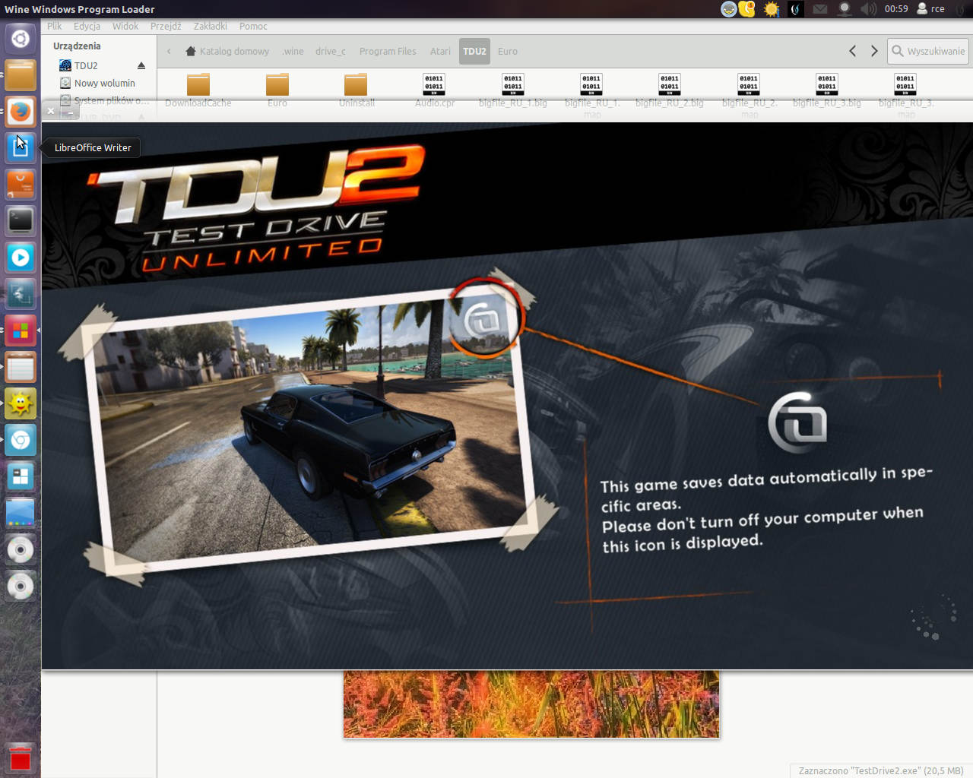Open the Pomoc menu
Viewport: 973px width, 778px height.
tap(253, 26)
